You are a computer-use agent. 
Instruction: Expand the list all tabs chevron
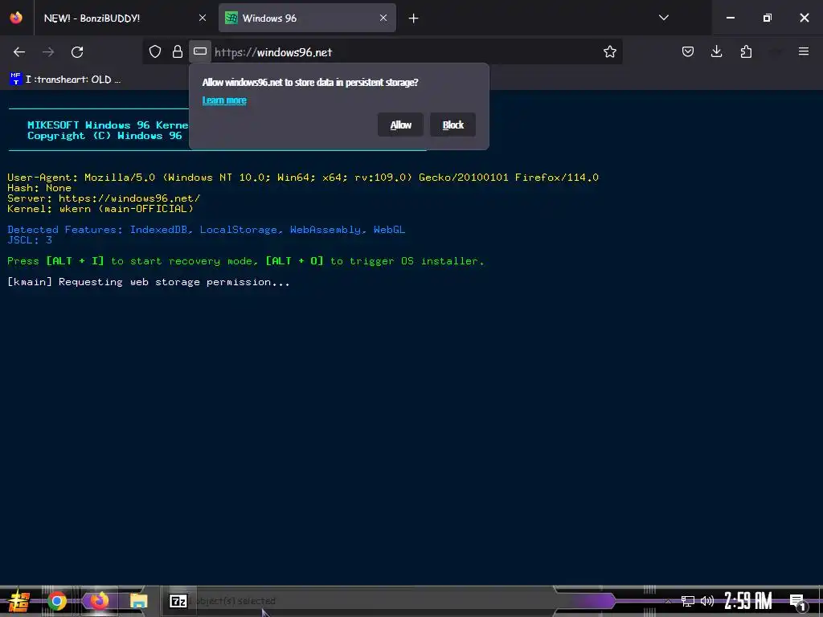tap(663, 18)
